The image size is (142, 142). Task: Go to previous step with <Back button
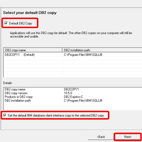coord(101,137)
